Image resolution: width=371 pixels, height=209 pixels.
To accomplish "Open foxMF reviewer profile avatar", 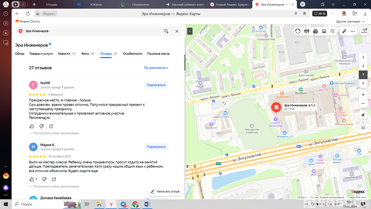I will click(33, 85).
